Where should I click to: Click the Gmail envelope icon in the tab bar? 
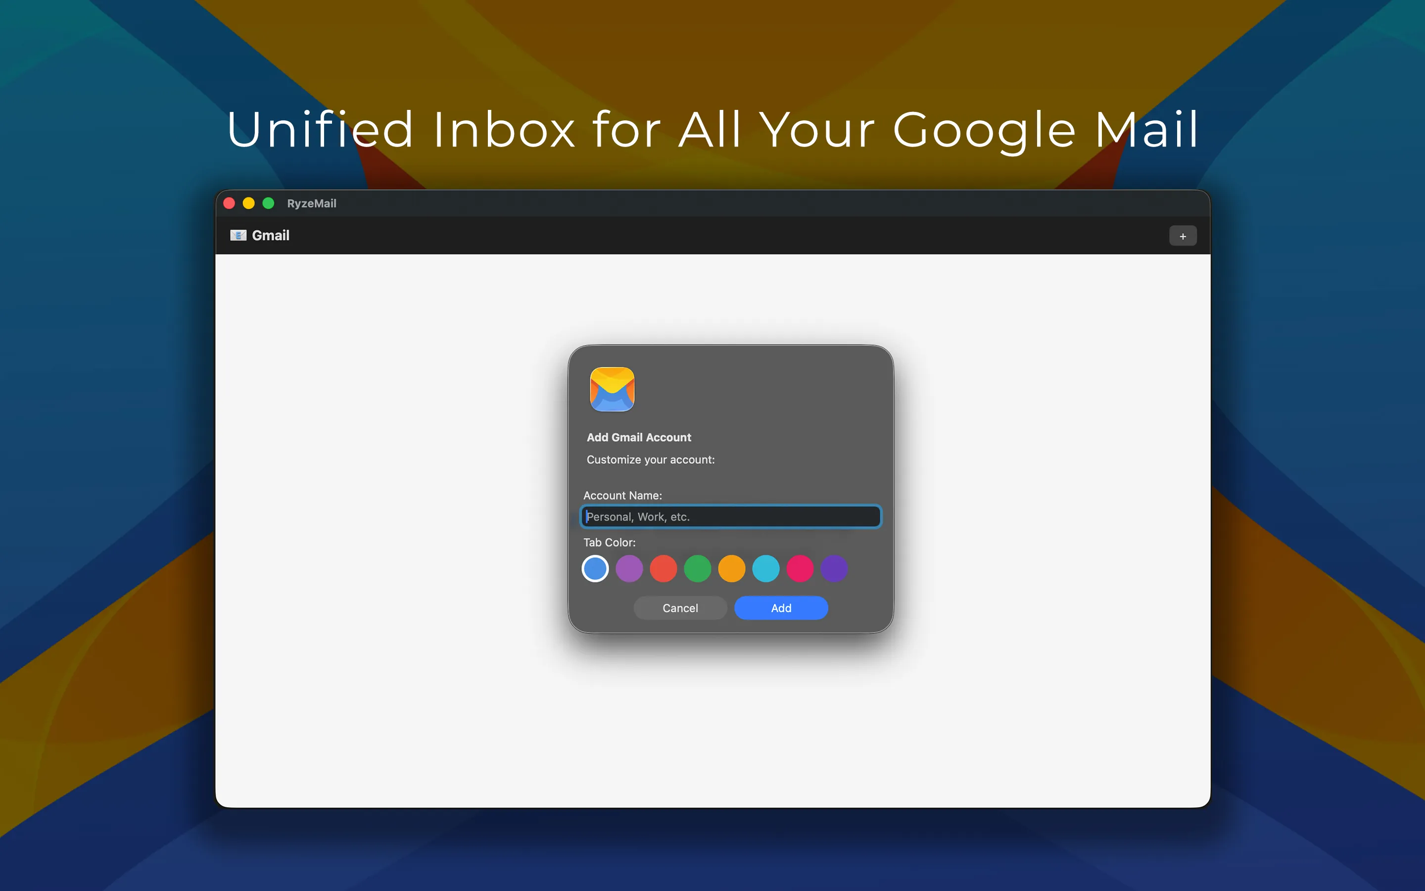tap(238, 235)
